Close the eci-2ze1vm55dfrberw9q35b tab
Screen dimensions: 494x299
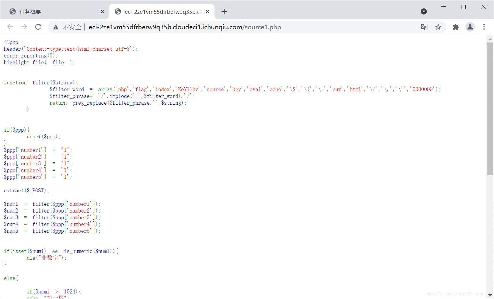click(x=207, y=11)
